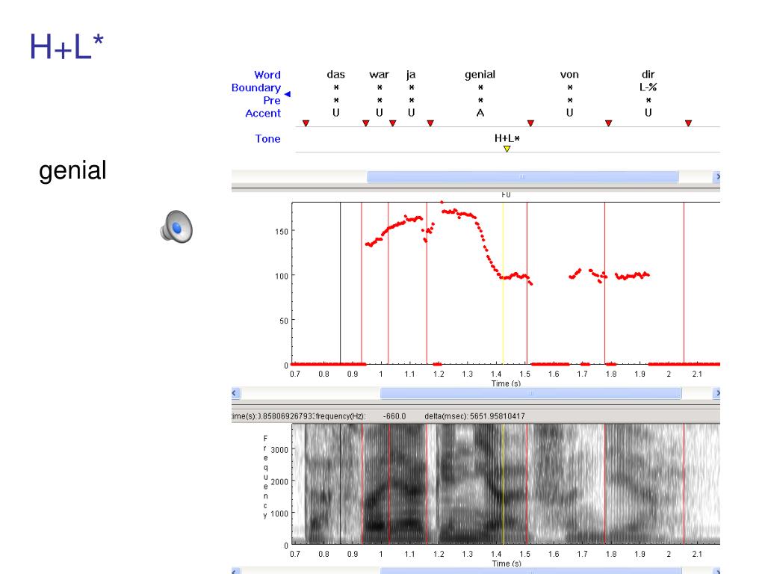This screenshot has width=765, height=574.
Task: Click the L-% boundary label under 'dir'
Action: pos(648,87)
